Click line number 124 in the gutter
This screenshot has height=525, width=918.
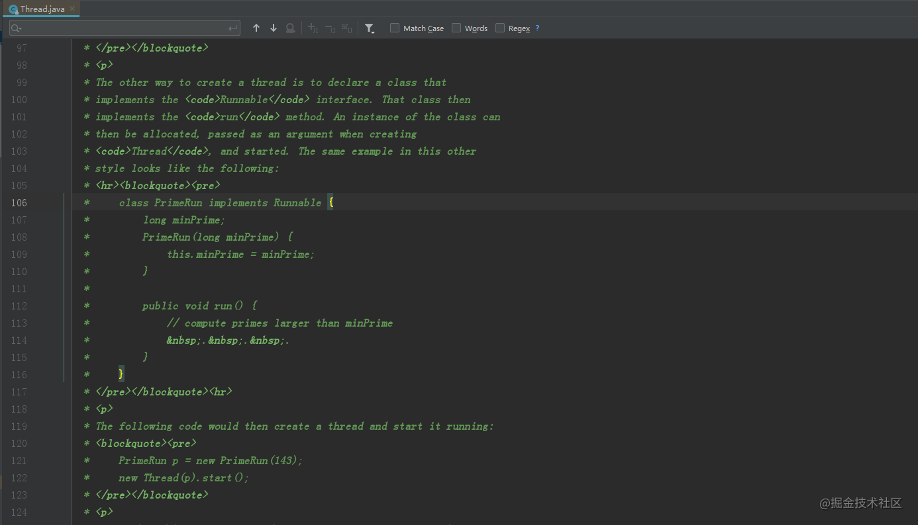(x=19, y=512)
